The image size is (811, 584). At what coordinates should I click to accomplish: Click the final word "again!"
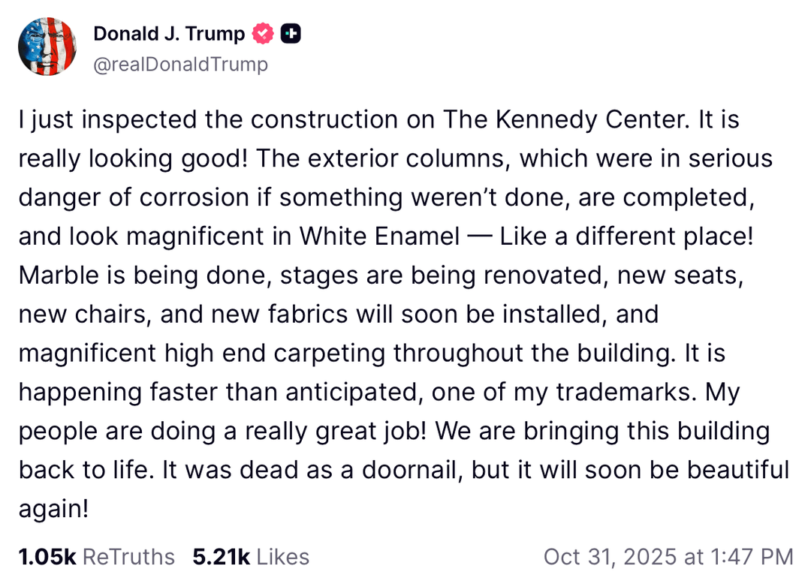tap(53, 510)
